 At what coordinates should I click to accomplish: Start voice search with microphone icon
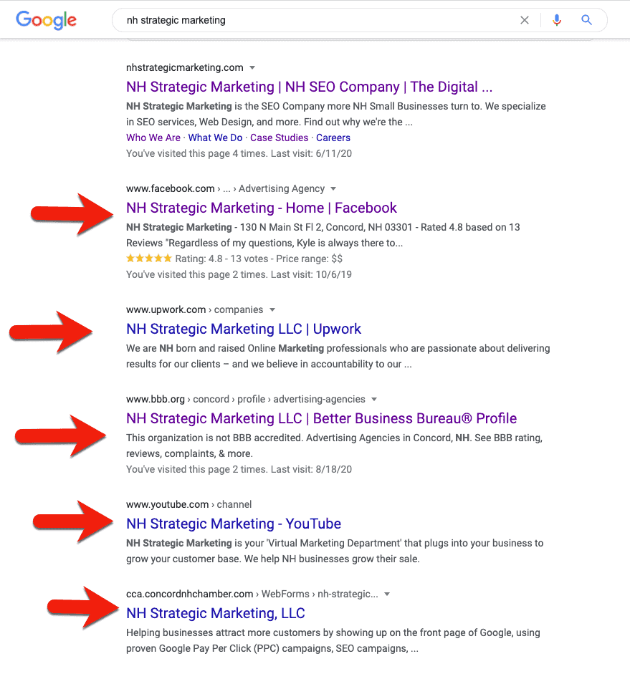click(557, 20)
